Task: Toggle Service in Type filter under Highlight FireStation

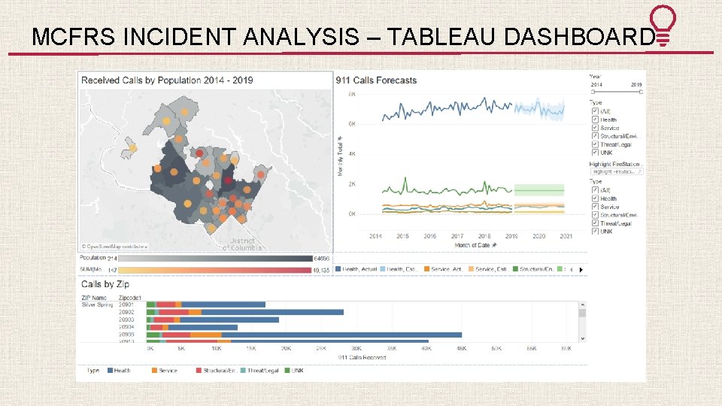Action: pyautogui.click(x=595, y=207)
